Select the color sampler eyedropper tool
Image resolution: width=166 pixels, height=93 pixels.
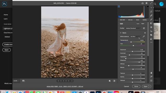151,77
